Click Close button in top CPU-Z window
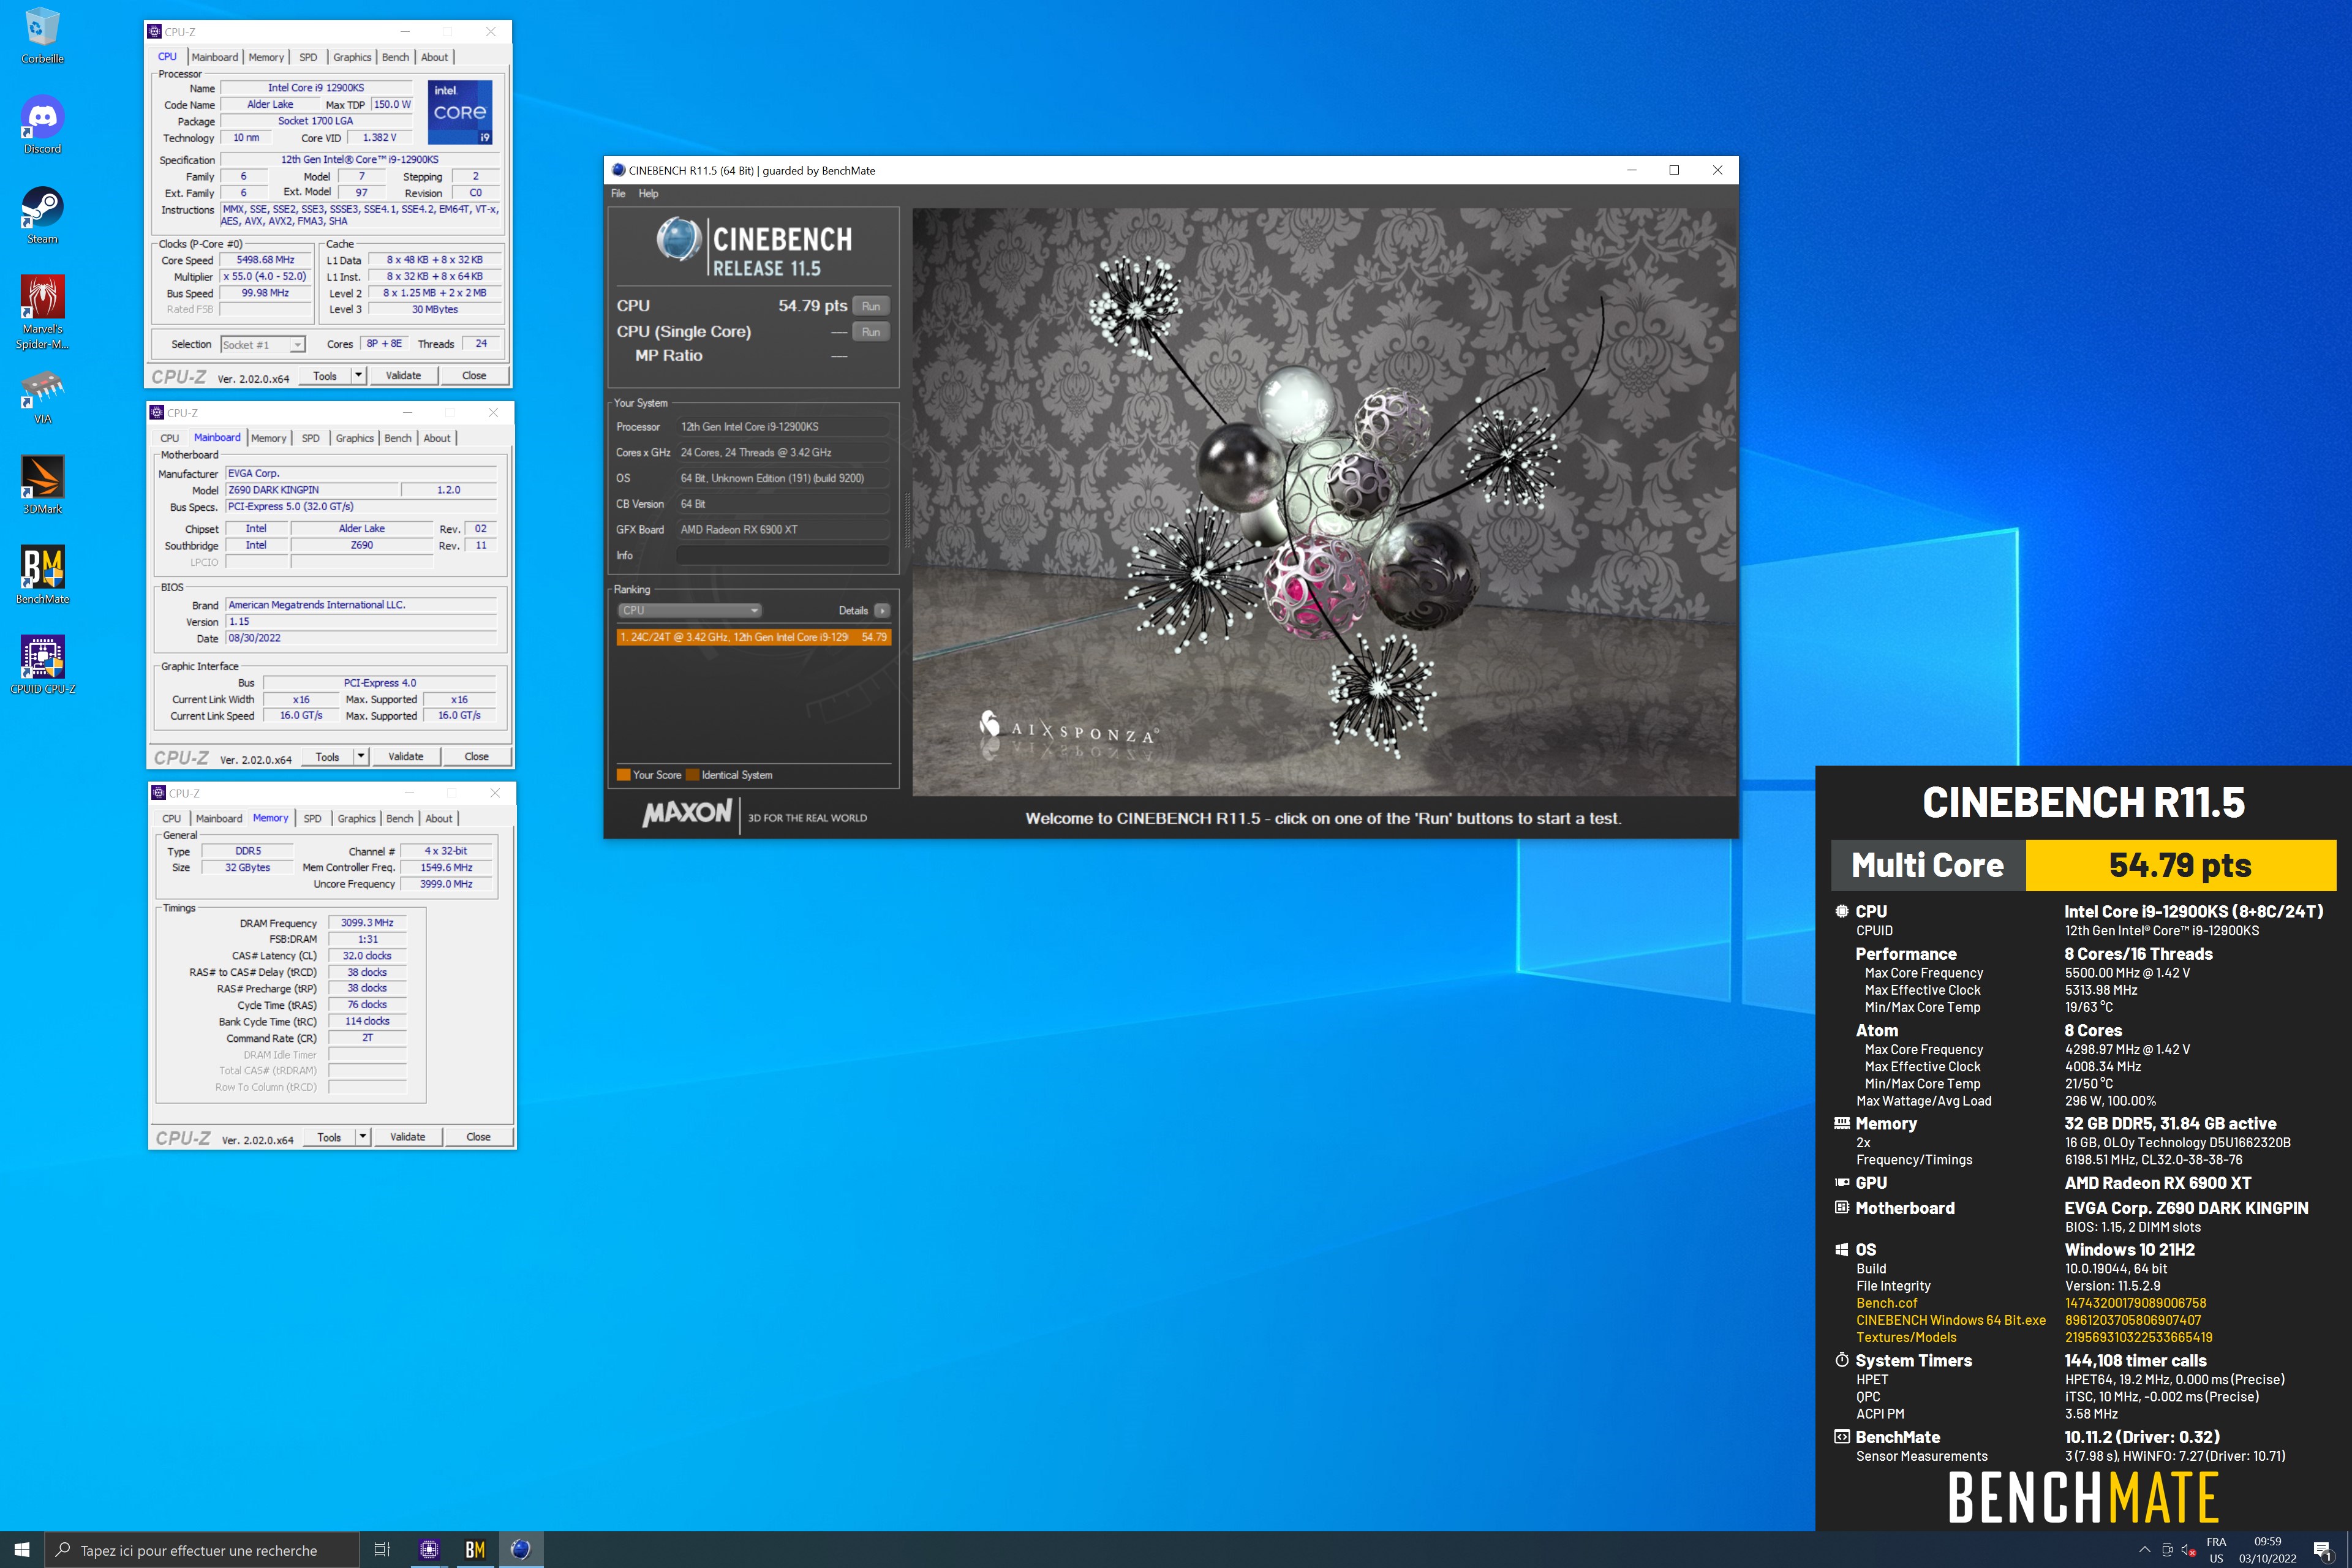Screen dimensions: 2352x1568 point(474,375)
